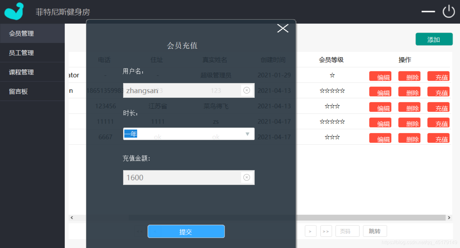The height and width of the screenshot is (248, 460).
Task: Submit the recharge with 提交 button
Action: tap(186, 232)
